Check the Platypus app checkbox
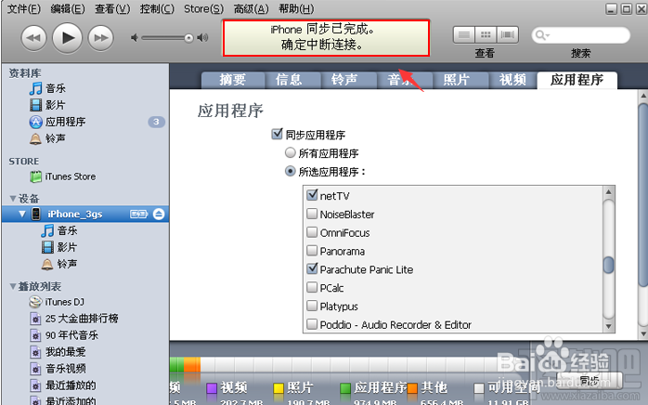 point(312,307)
